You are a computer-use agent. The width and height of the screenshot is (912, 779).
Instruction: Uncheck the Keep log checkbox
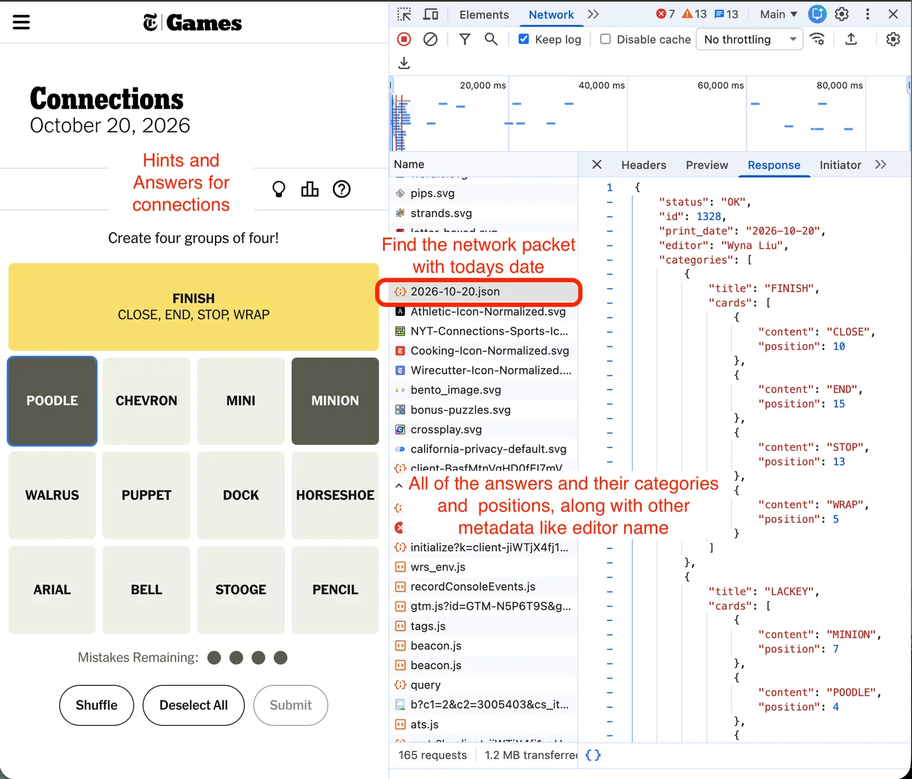(x=524, y=39)
